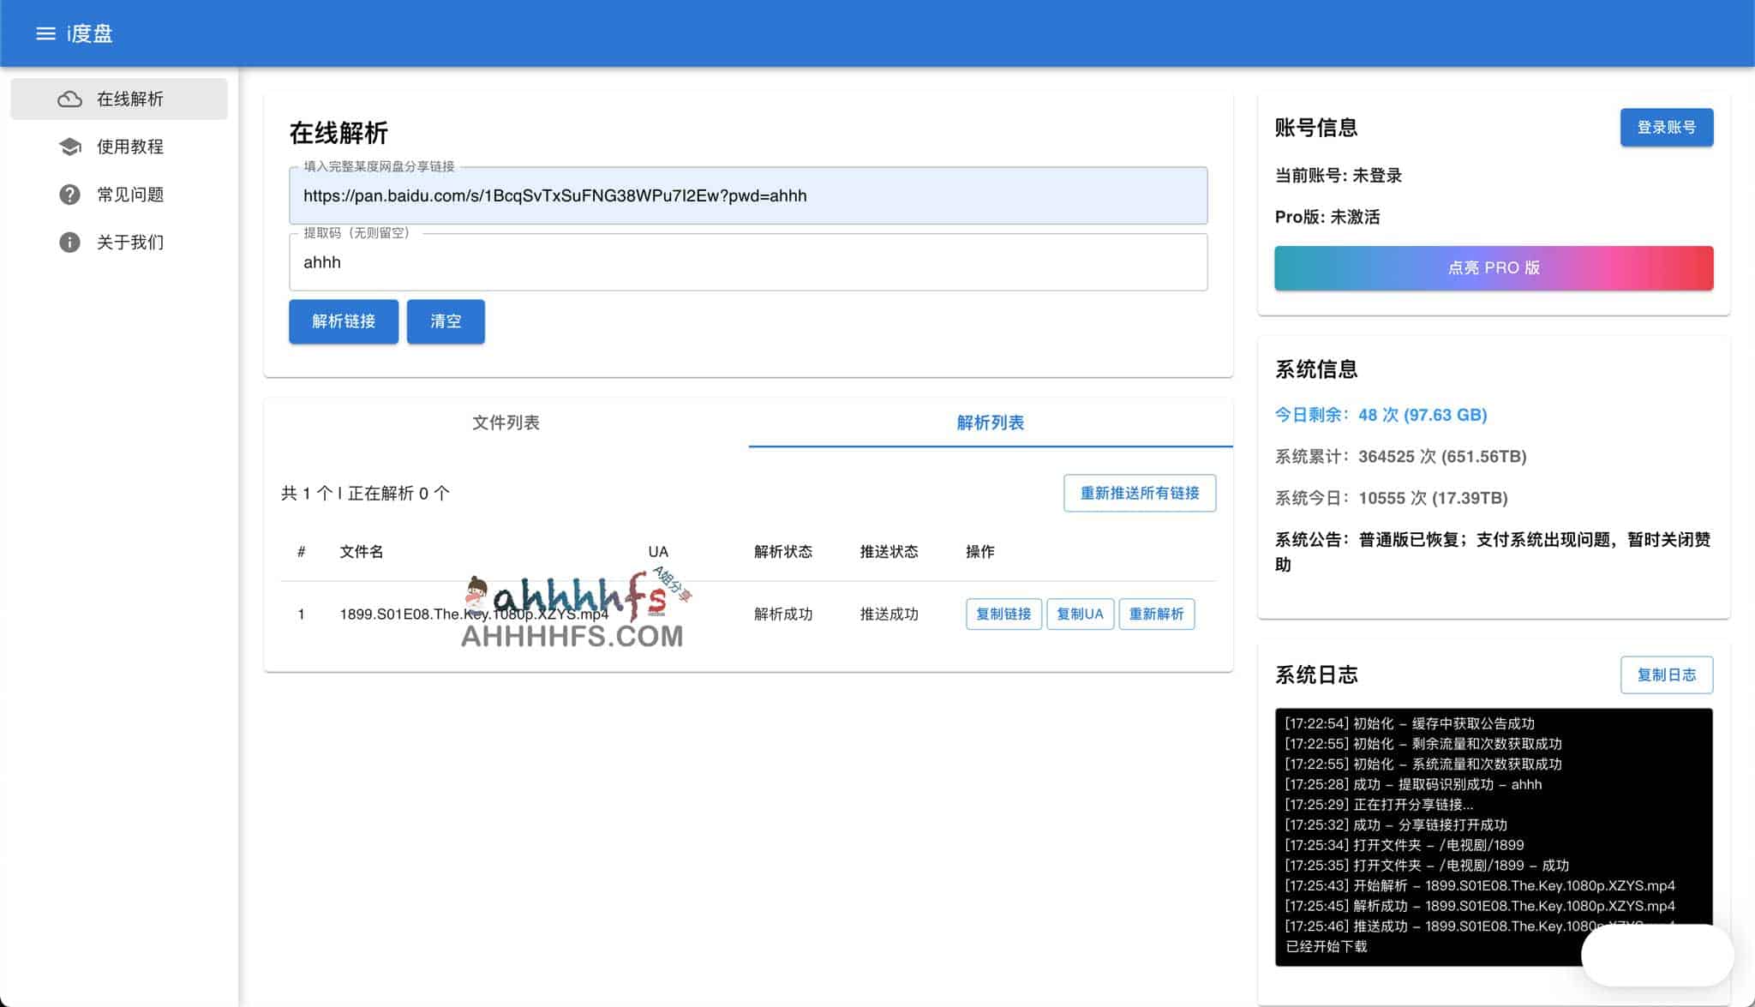Click the 重新推送所有链接 button

click(1140, 493)
